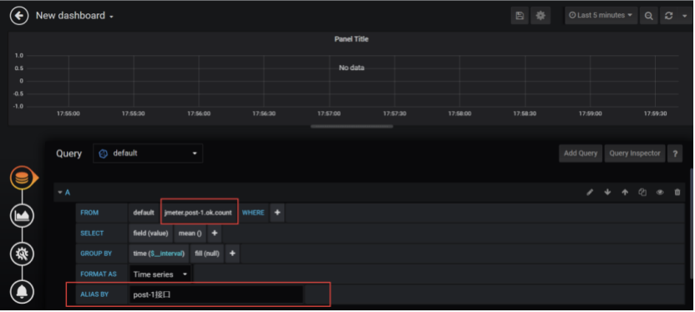Screen dimensions: 695x312
Task: Move query A down with arrow icon
Action: (x=607, y=192)
